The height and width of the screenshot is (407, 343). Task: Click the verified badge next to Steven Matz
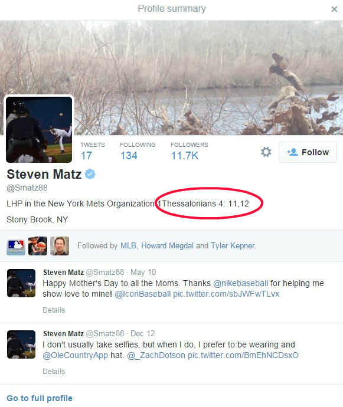pos(90,174)
